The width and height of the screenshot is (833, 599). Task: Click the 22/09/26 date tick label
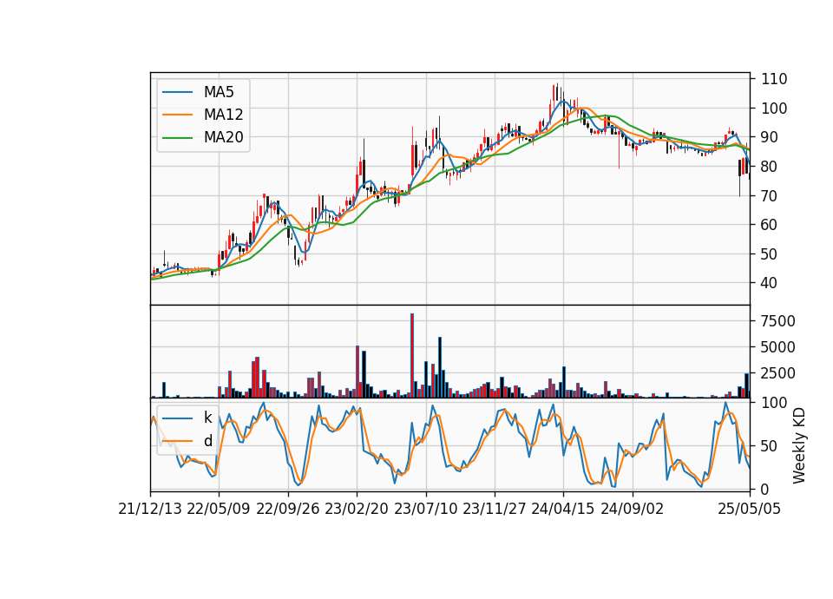288,509
